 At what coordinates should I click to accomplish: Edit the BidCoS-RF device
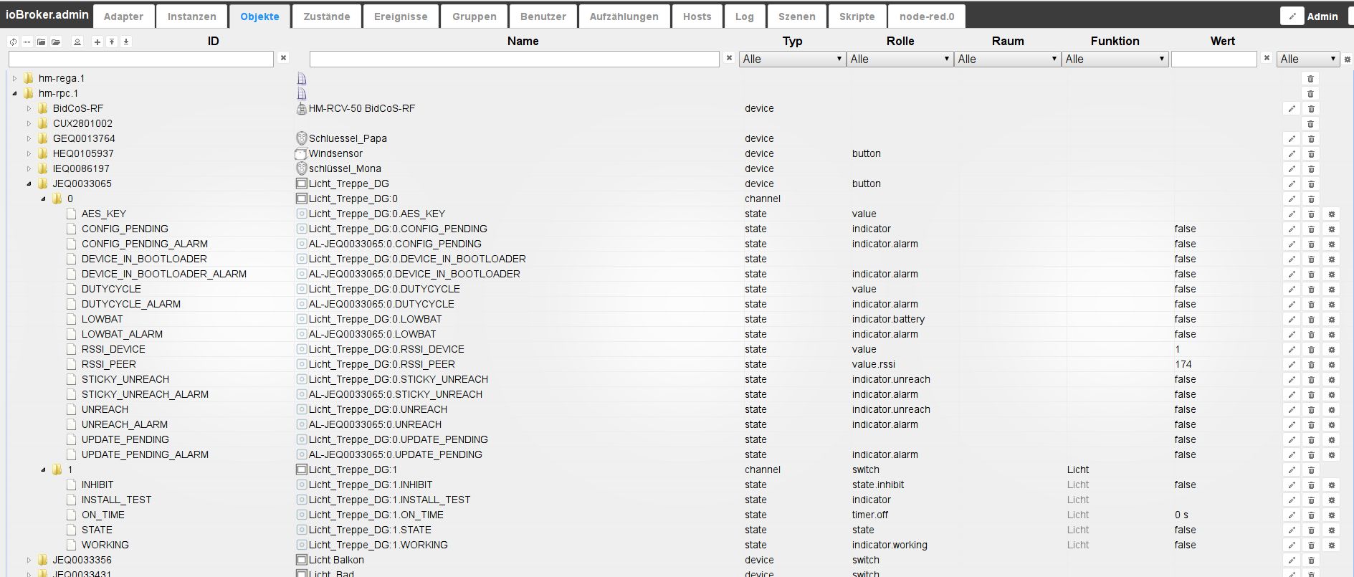pos(1292,109)
